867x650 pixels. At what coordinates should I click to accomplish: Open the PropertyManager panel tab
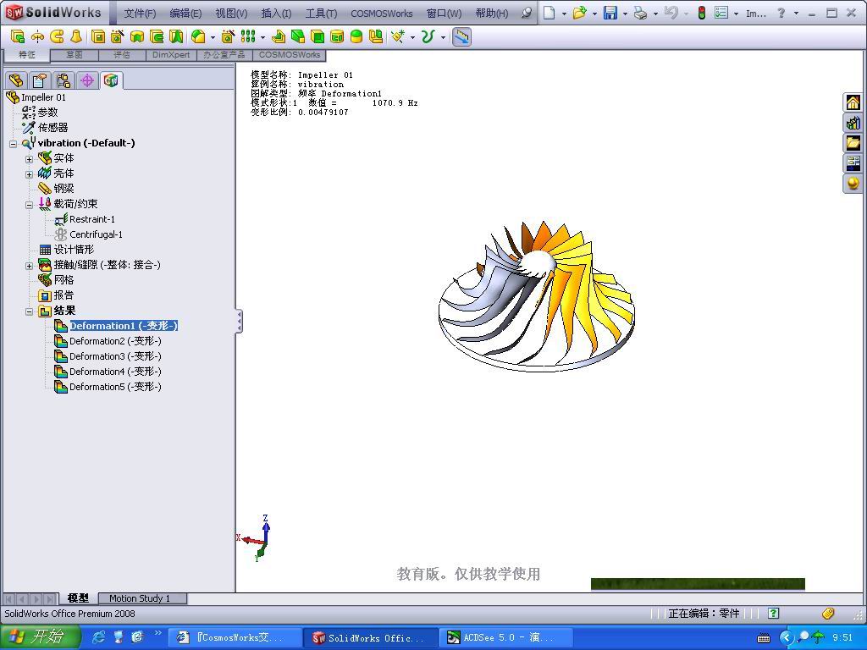tap(39, 80)
